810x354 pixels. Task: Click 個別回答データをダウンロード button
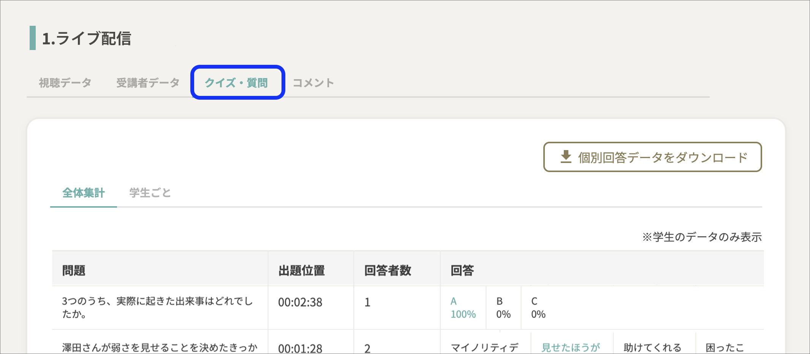pos(652,157)
